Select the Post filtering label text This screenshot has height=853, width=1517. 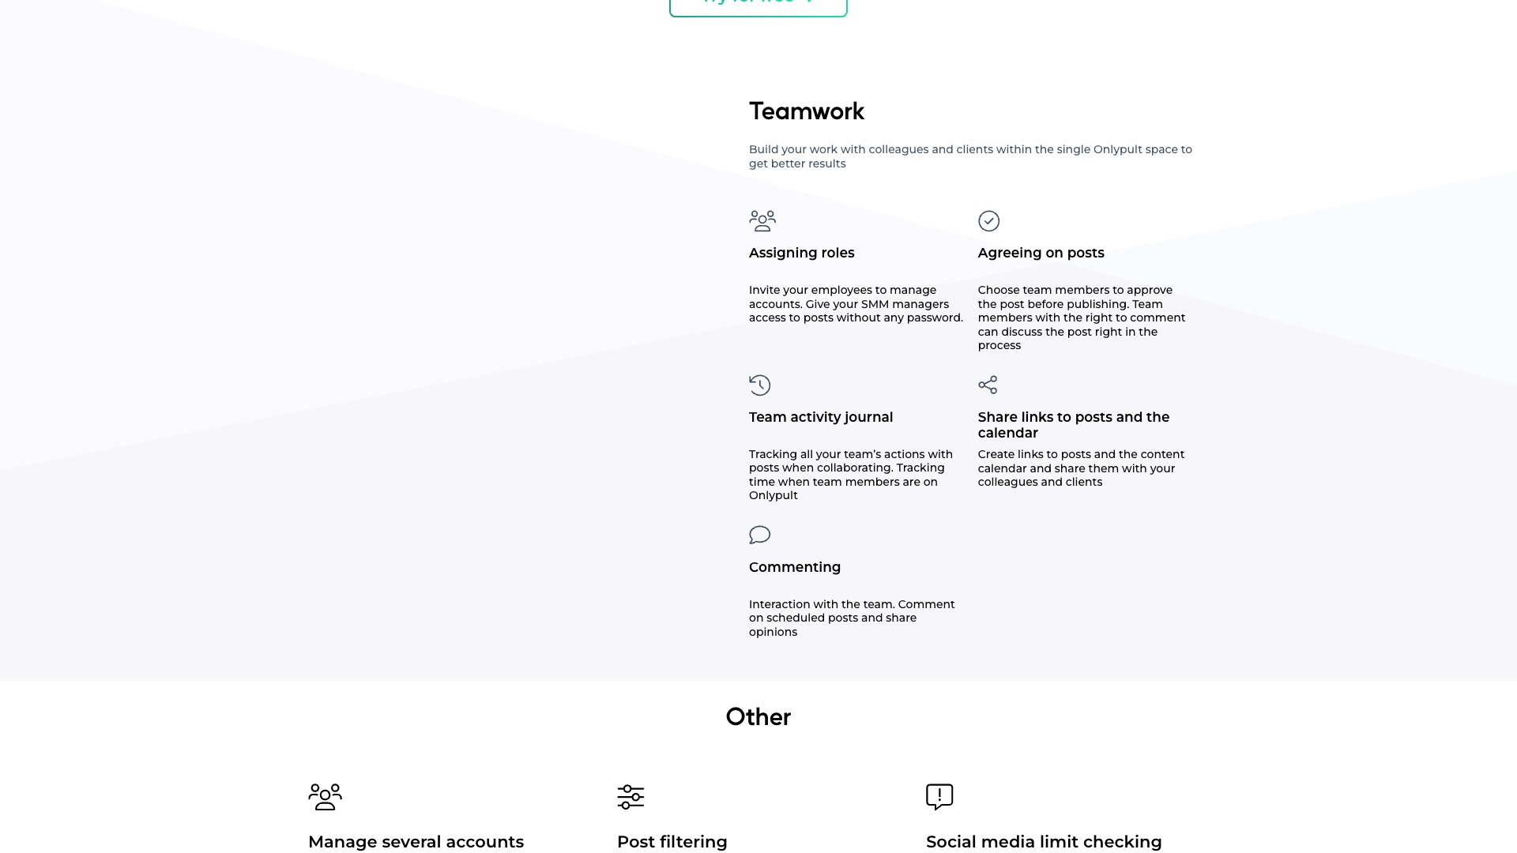672,842
